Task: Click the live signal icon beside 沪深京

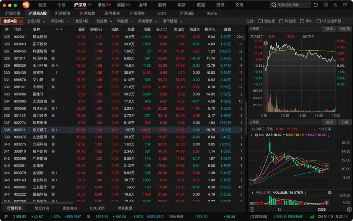Action: [89, 5]
